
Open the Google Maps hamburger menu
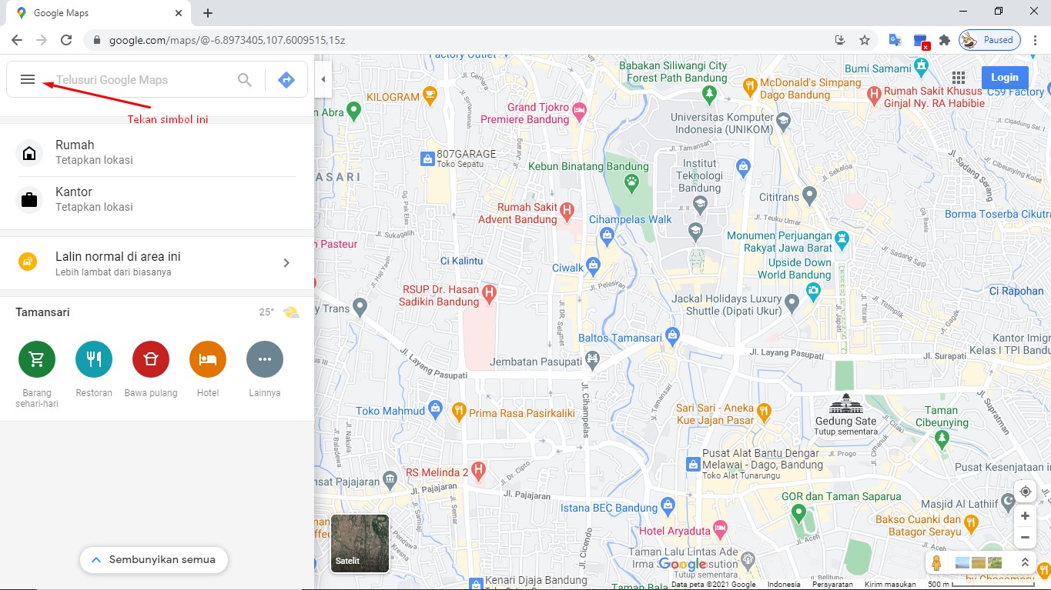click(28, 79)
